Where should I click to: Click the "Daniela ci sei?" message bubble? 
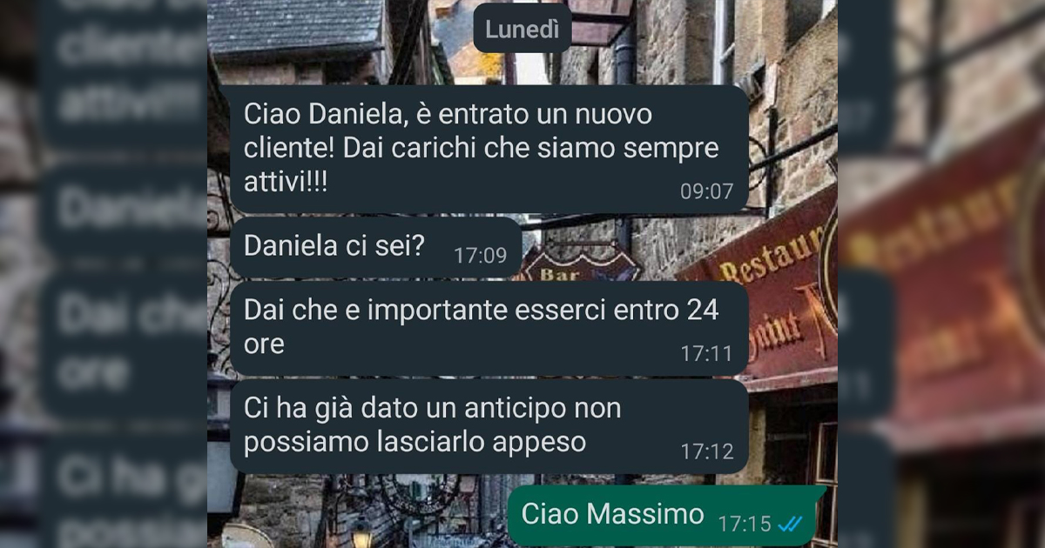point(375,248)
